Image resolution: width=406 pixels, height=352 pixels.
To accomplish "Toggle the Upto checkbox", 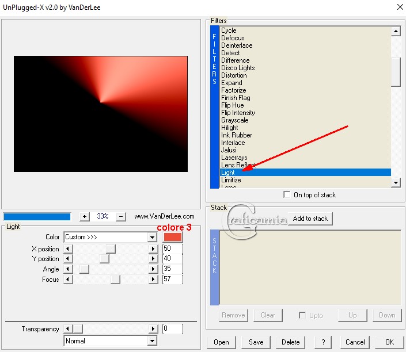I will click(x=302, y=315).
